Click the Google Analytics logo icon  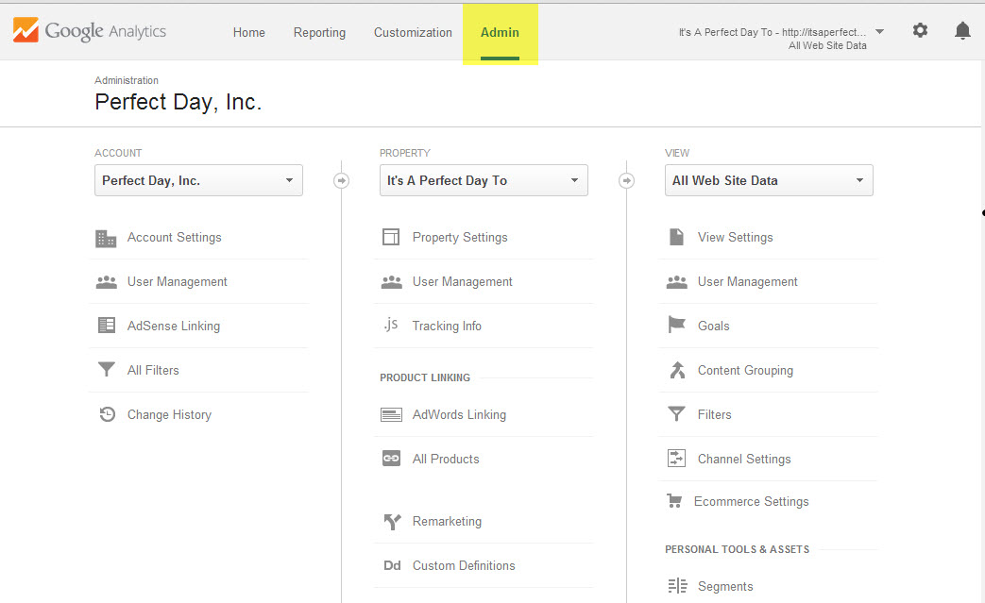coord(25,30)
